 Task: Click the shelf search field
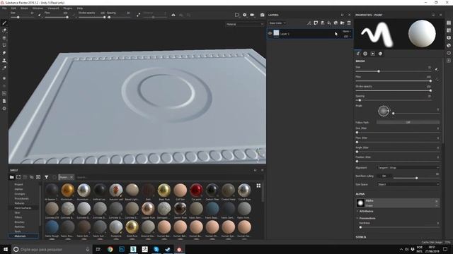pyautogui.click(x=162, y=177)
